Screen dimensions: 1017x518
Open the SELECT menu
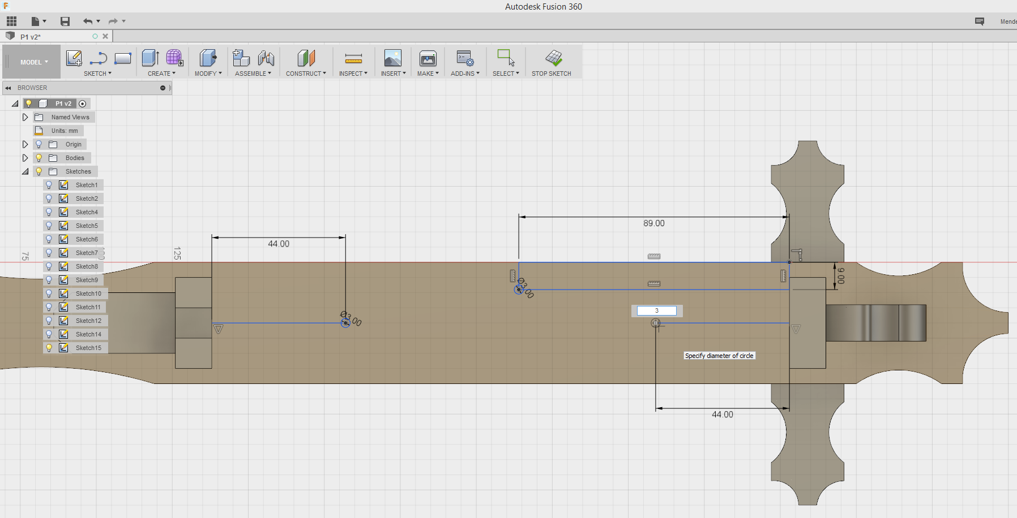tap(506, 74)
